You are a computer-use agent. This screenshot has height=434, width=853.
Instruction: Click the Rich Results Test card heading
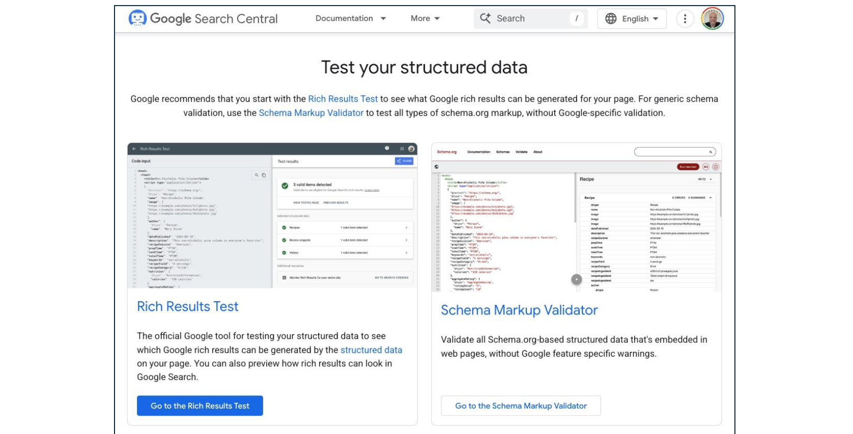tap(187, 306)
